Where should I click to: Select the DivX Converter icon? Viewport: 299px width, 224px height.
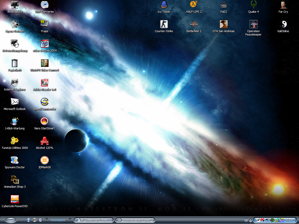(44, 7)
